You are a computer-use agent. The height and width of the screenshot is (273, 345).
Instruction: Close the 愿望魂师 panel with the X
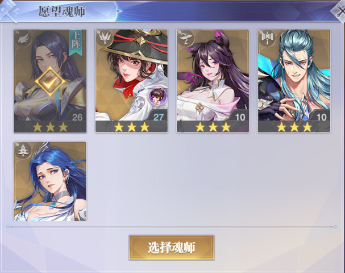click(339, 11)
